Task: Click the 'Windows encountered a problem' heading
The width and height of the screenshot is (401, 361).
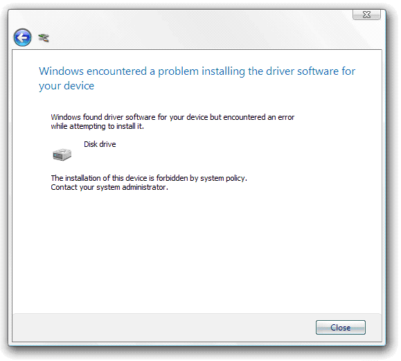Action: [197, 78]
